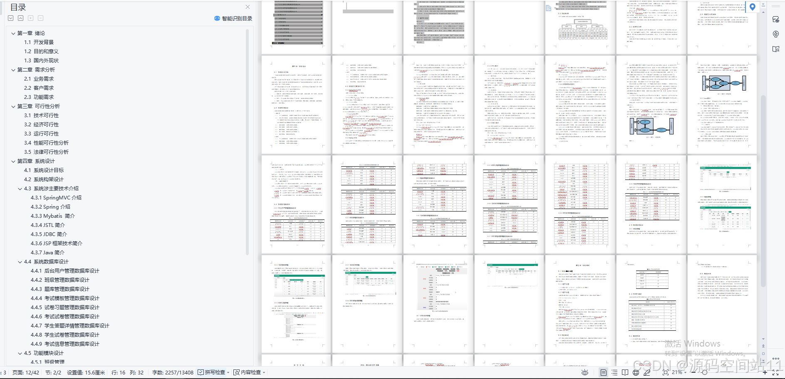Image resolution: width=785 pixels, height=379 pixels.
Task: Click zoom out minus button
Action: coord(693,372)
